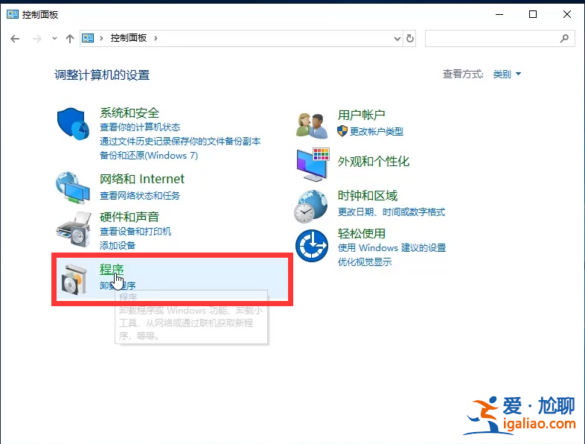Image resolution: width=585 pixels, height=444 pixels.
Task: Click the control panel icon in address bar
Action: pyautogui.click(x=88, y=38)
